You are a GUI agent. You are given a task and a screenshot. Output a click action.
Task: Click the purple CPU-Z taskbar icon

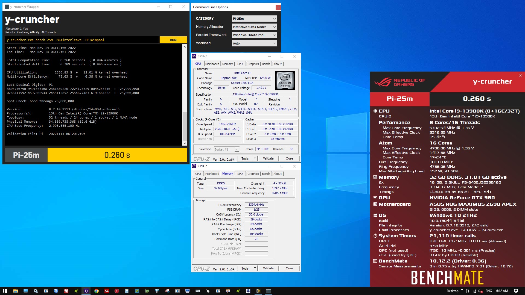click(x=86, y=291)
